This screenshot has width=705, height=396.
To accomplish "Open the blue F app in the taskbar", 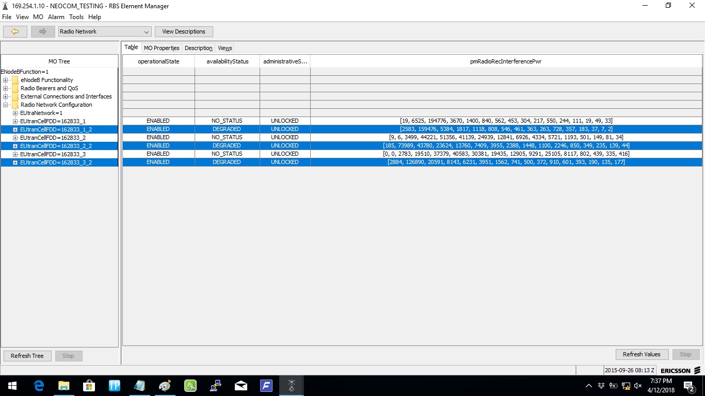I will coord(266,385).
